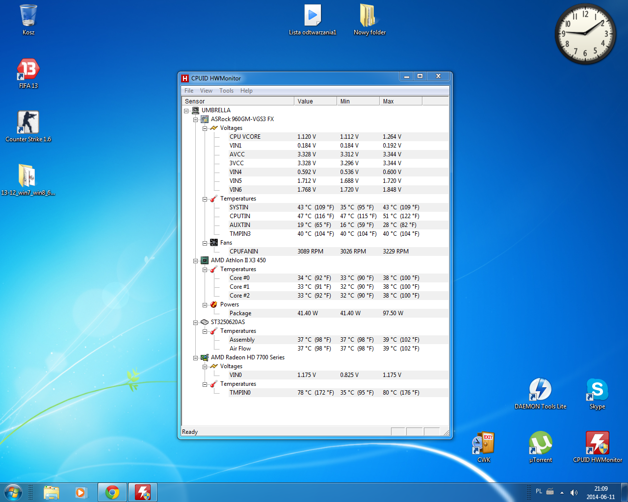Open the File menu
The height and width of the screenshot is (502, 628).
click(x=189, y=91)
